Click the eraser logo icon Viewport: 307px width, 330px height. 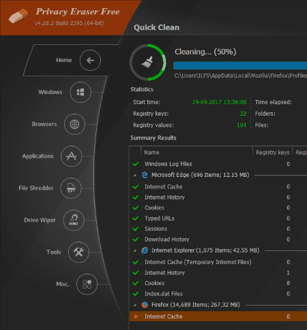pyautogui.click(x=18, y=16)
